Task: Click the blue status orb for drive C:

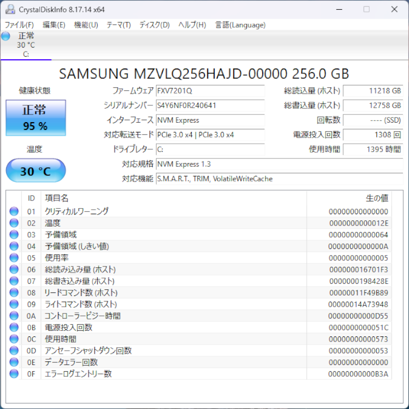Action: [6, 36]
